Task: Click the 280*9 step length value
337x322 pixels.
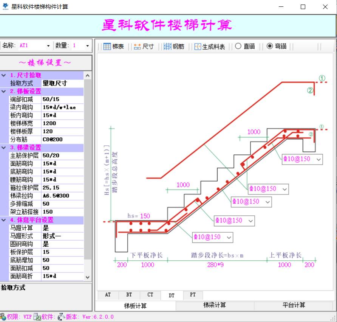Action: click(215, 265)
